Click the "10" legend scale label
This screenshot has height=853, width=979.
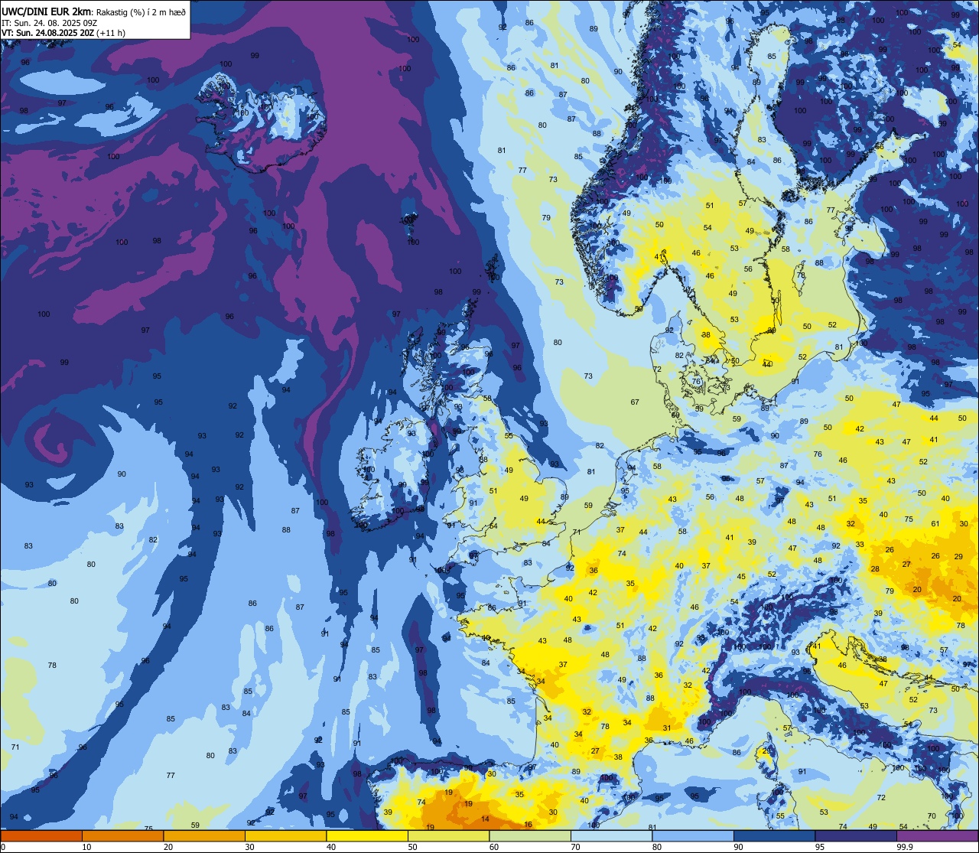pyautogui.click(x=86, y=847)
